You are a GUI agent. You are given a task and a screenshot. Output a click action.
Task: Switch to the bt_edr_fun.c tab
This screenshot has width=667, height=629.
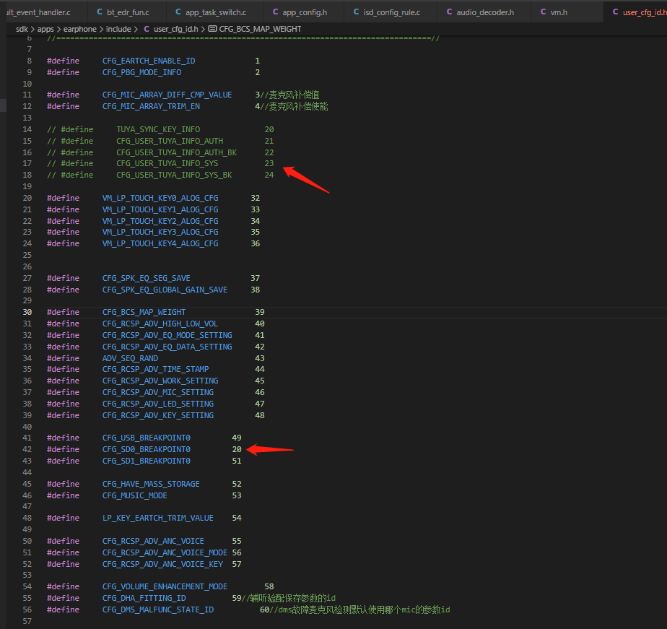coord(123,12)
